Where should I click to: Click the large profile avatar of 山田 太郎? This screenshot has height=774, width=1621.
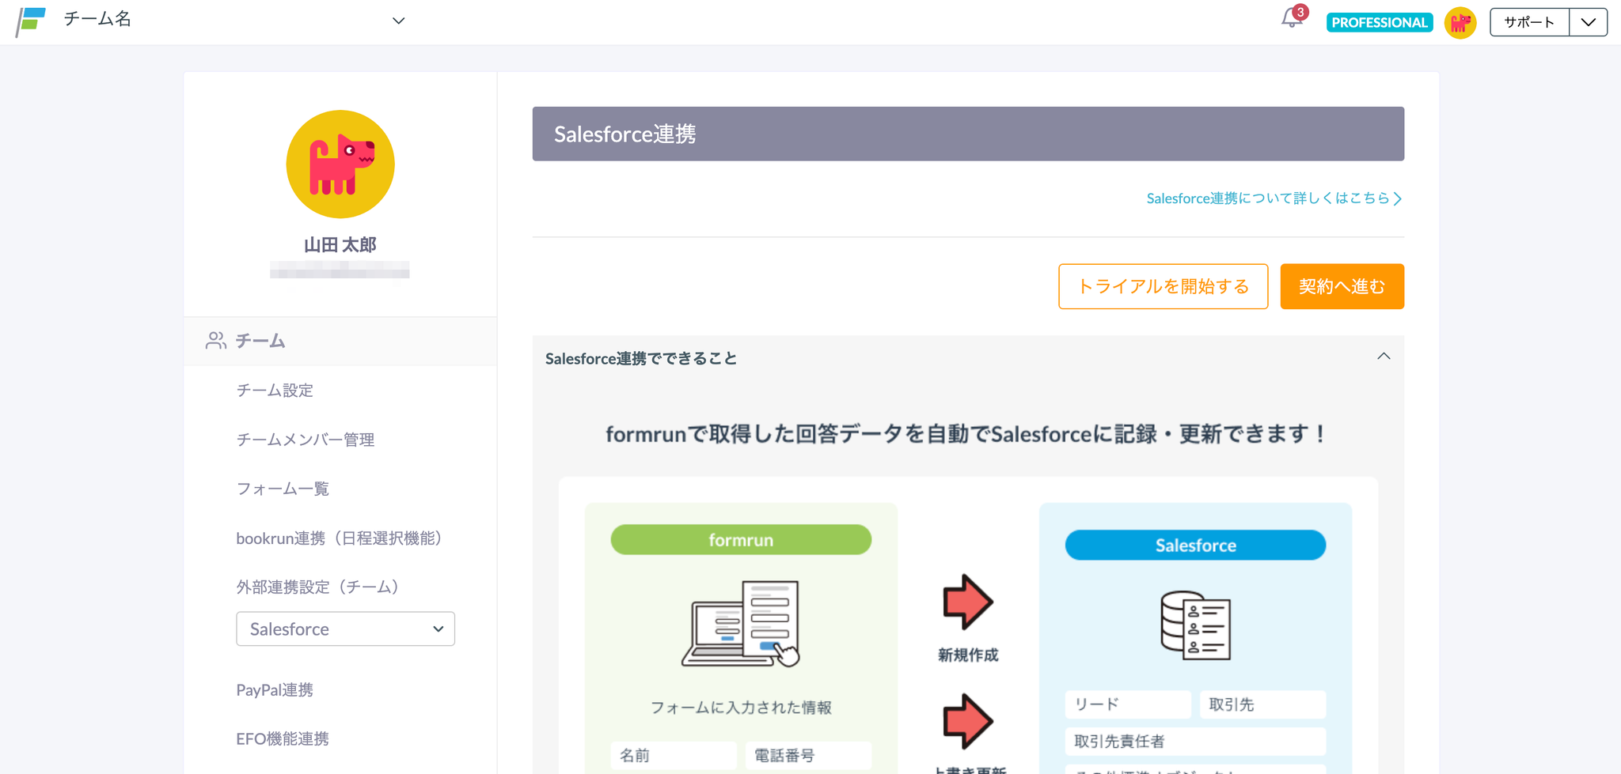340,164
